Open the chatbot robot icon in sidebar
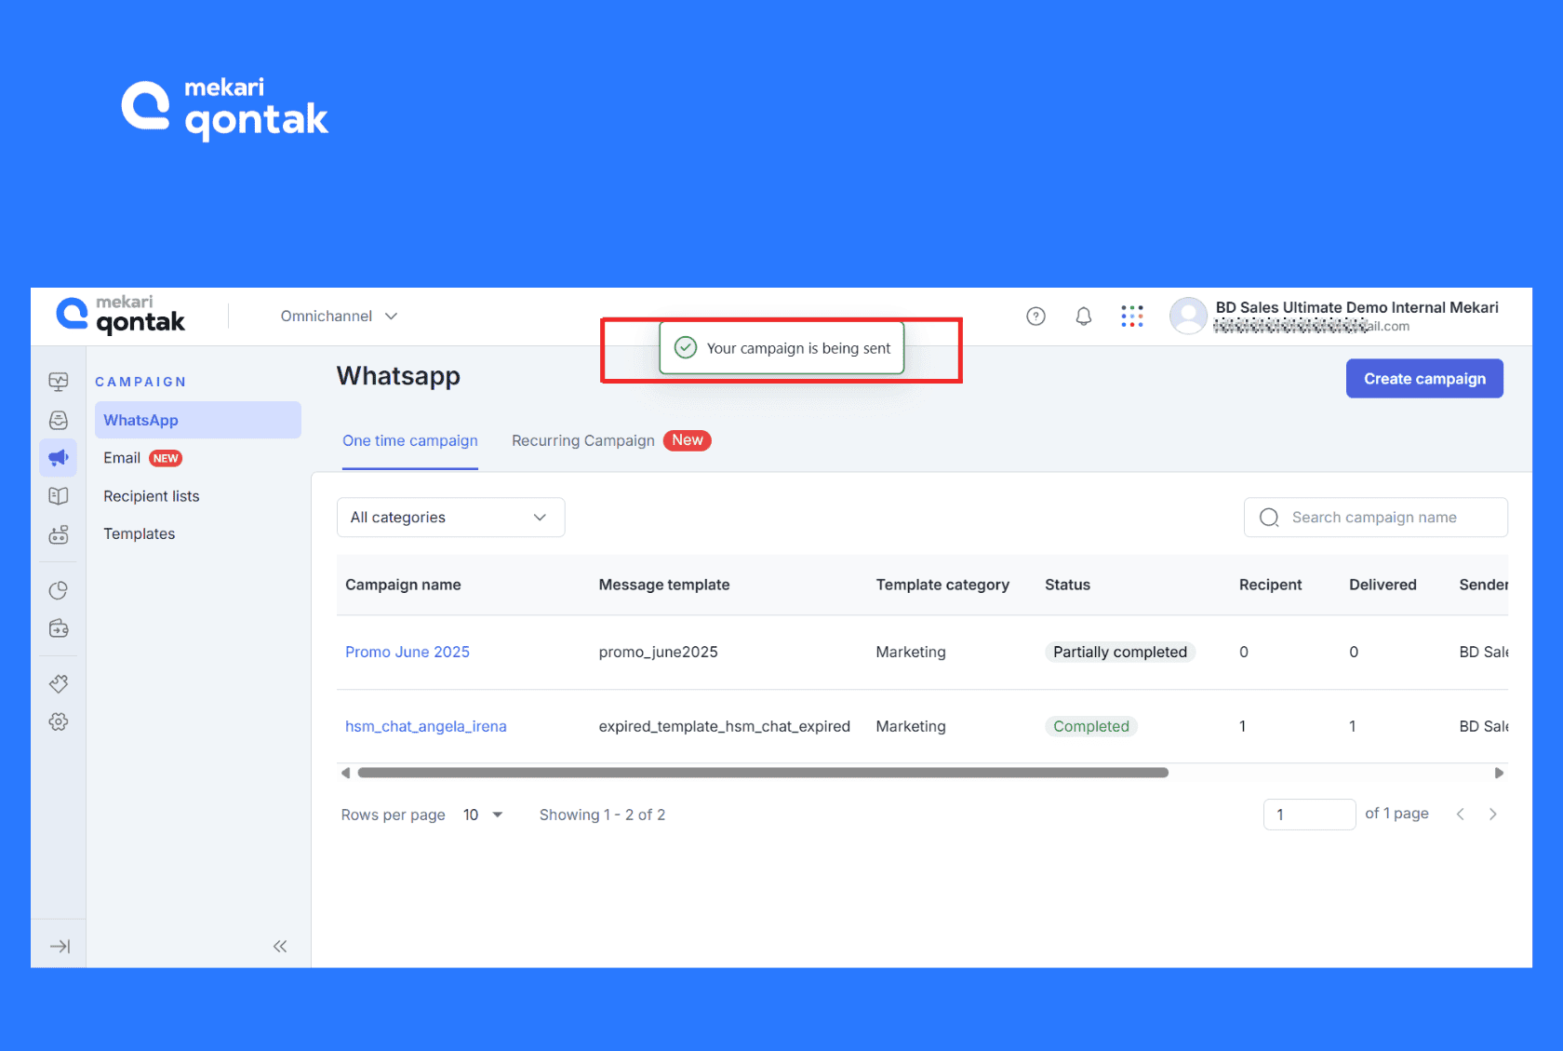This screenshot has width=1563, height=1051. point(59,534)
